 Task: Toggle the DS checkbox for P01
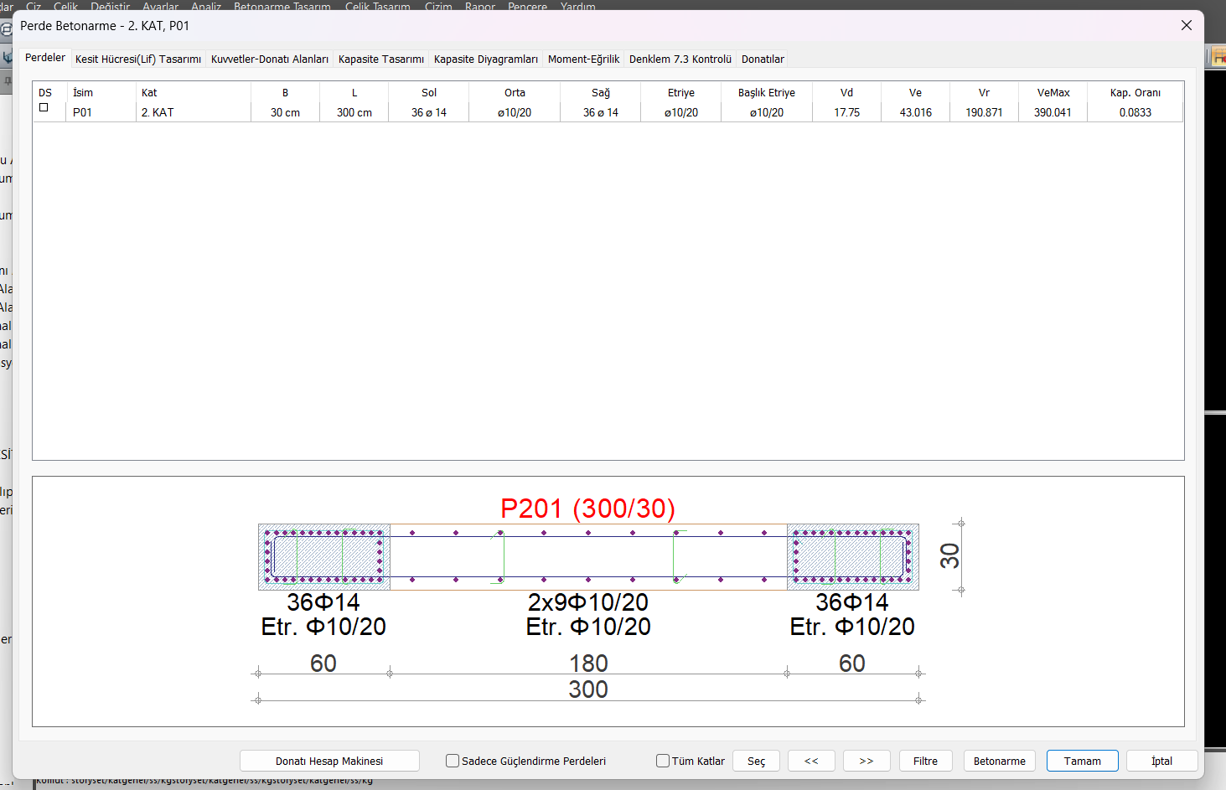44,108
